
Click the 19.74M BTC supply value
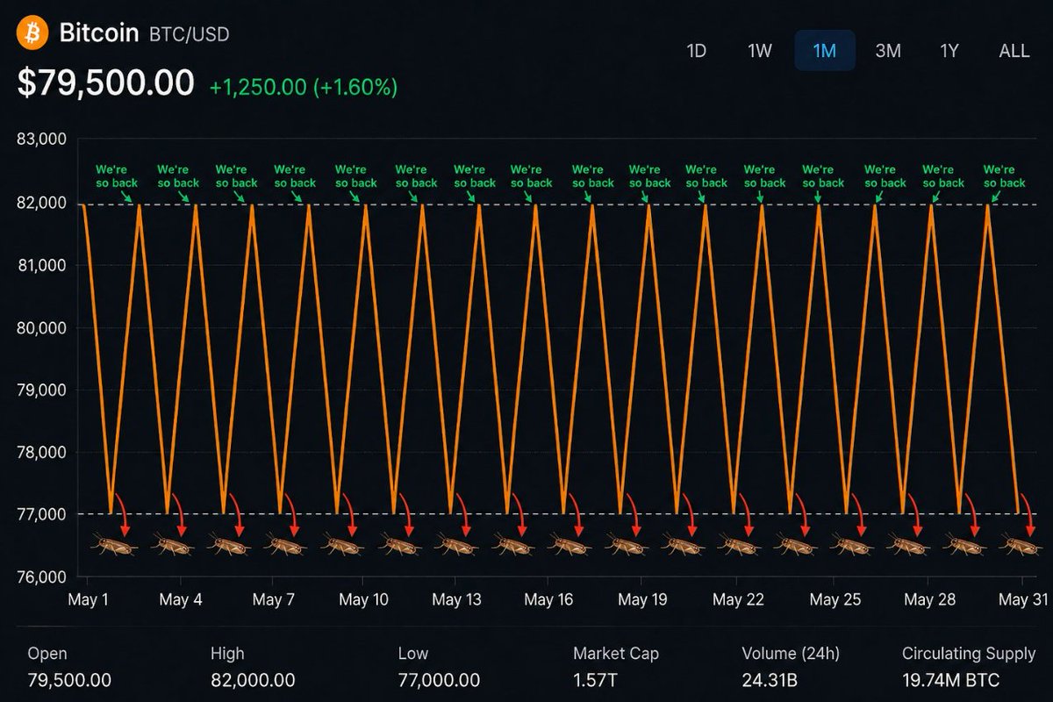950,680
